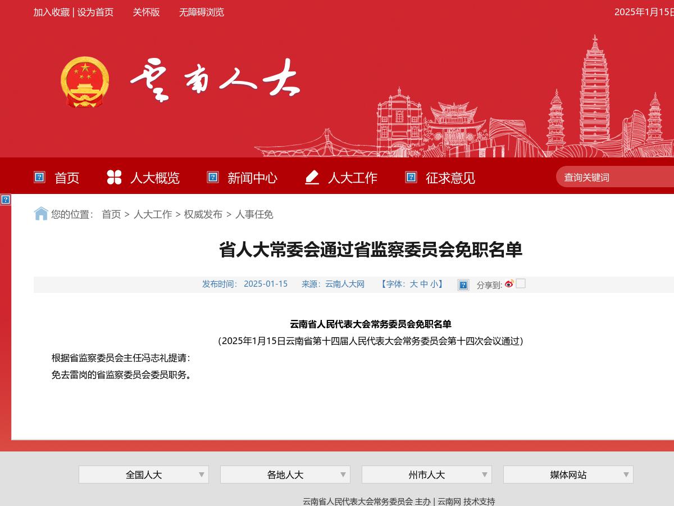Select the 人大工作 pencil icon
This screenshot has height=506, width=674.
click(312, 177)
